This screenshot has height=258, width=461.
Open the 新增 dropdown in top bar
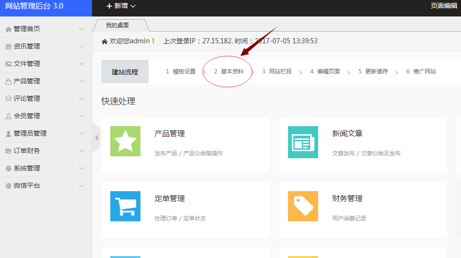click(x=121, y=6)
